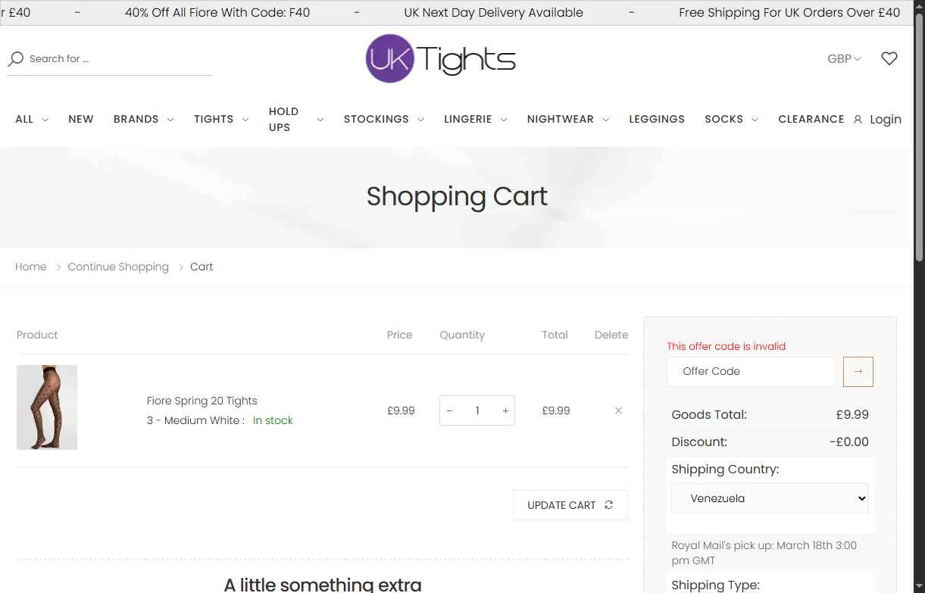Apply offer code with arrow button
Viewport: 925px width, 593px height.
[858, 372]
